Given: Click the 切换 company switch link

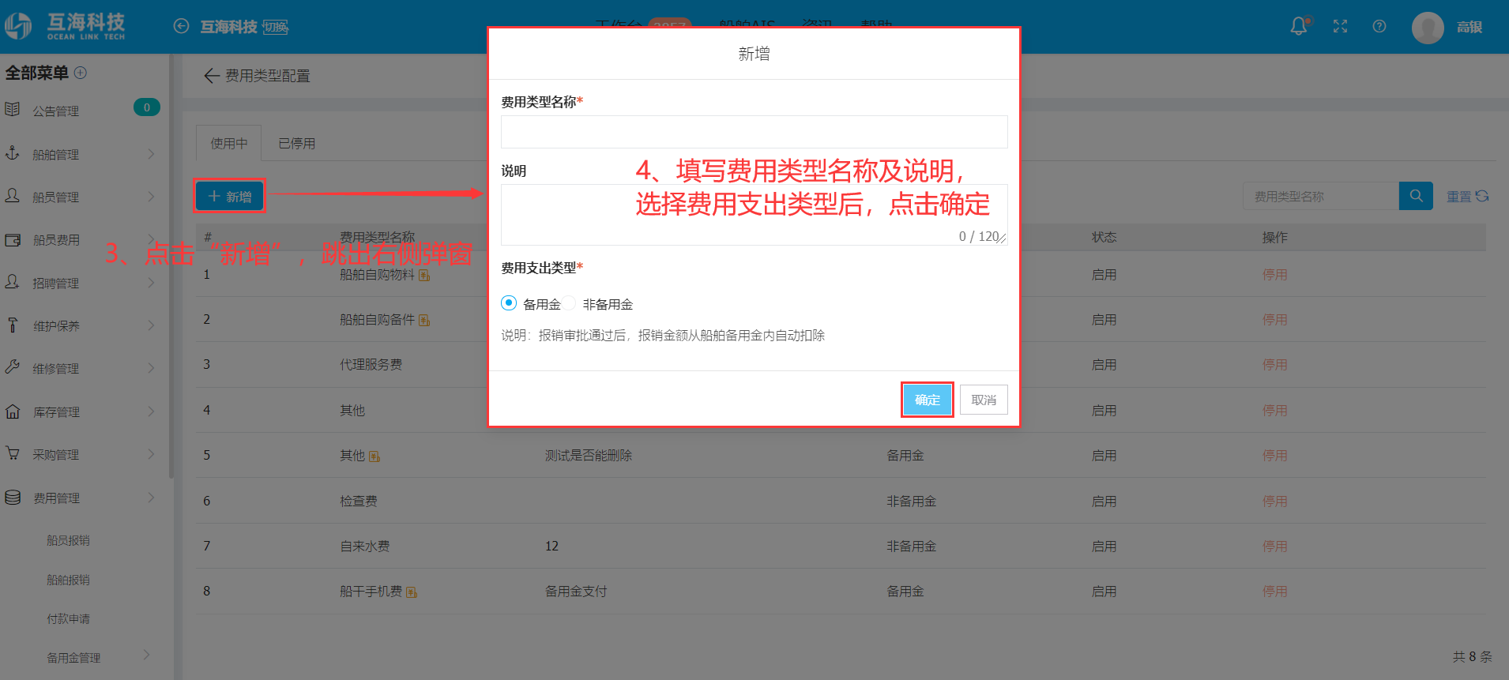Looking at the screenshot, I should (275, 27).
